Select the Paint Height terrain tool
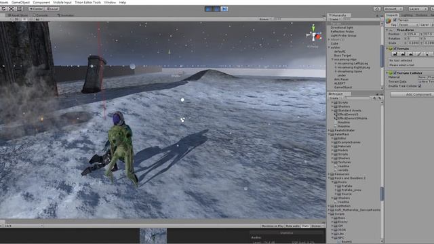434x244 pixels. [403, 54]
